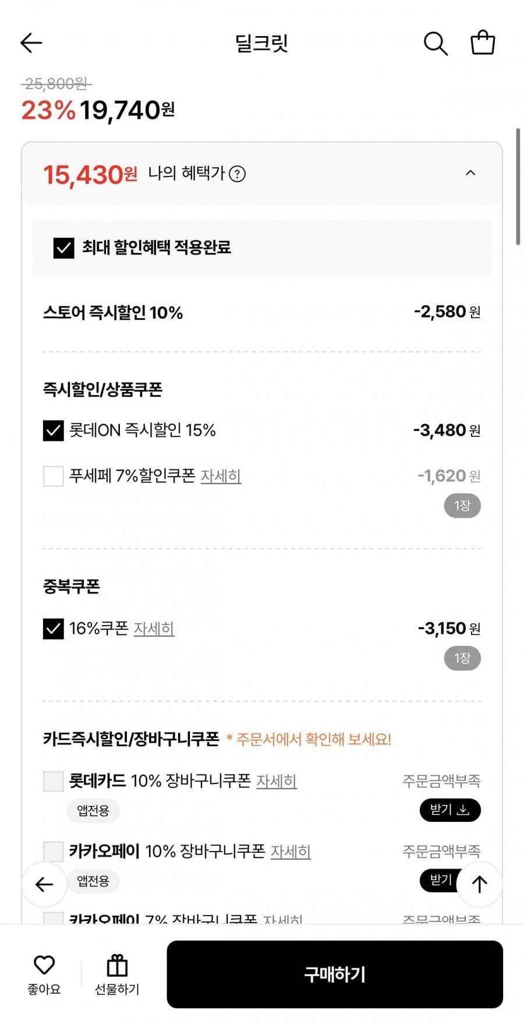This screenshot has height=1024, width=524.
Task: Check the 푸세페 7%할인쿠폰 checkbox
Action: [54, 476]
